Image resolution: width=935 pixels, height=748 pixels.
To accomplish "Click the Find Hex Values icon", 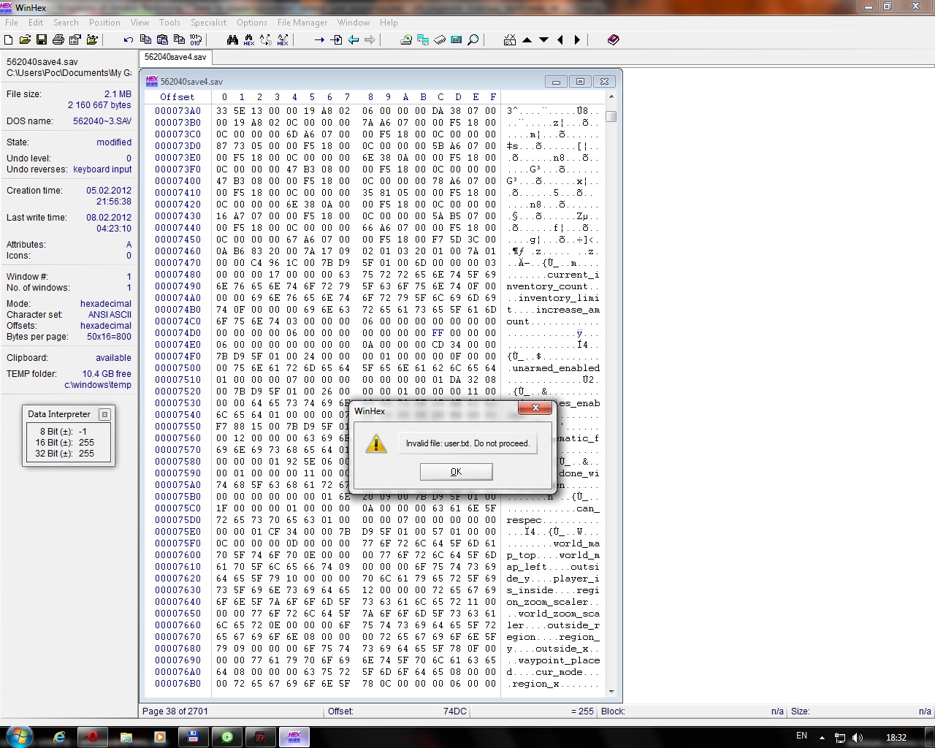I will tap(249, 40).
